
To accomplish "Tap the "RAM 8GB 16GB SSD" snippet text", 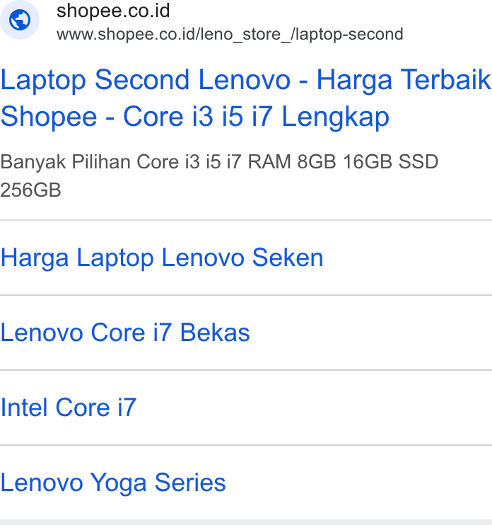I will (343, 162).
